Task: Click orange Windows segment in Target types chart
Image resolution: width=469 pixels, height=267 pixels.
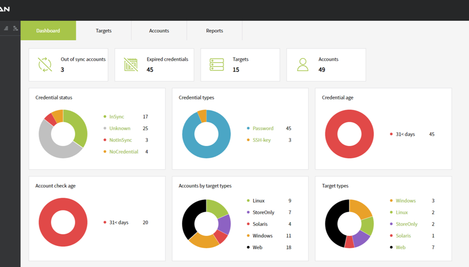Action: pos(361,209)
